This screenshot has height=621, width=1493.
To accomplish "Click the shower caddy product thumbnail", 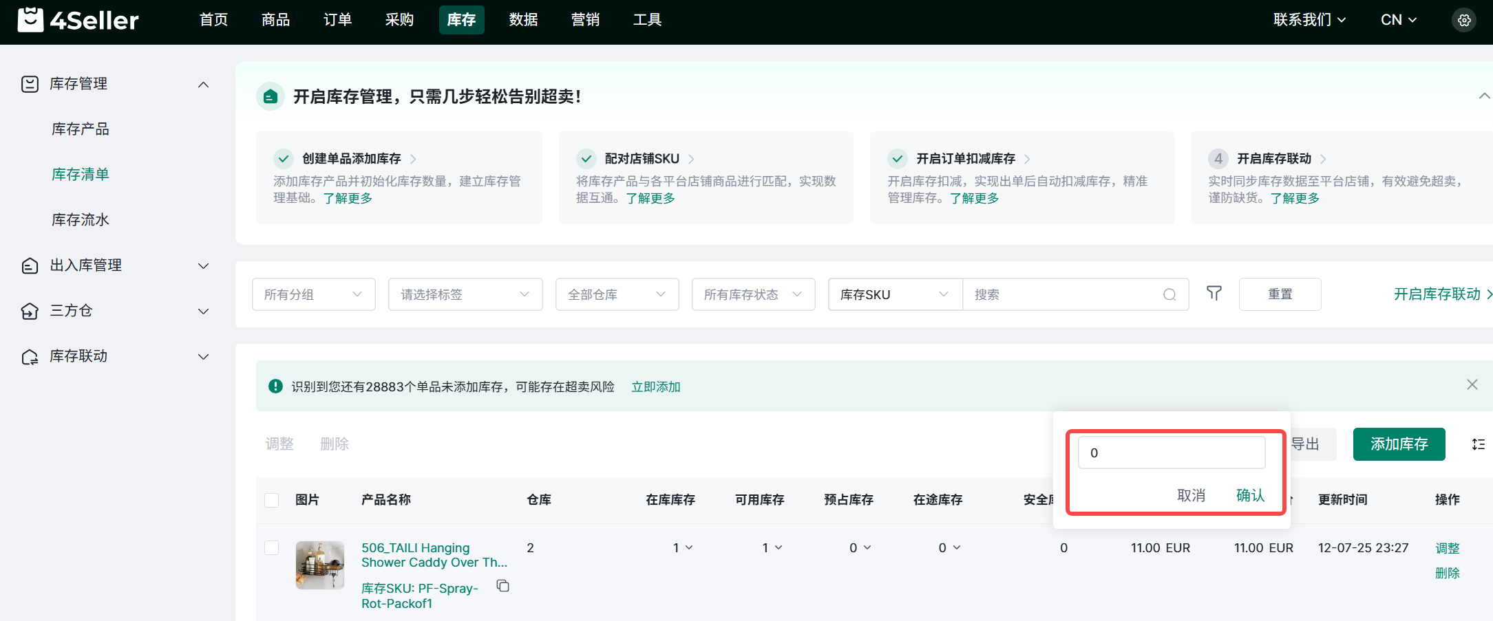I will 320,565.
